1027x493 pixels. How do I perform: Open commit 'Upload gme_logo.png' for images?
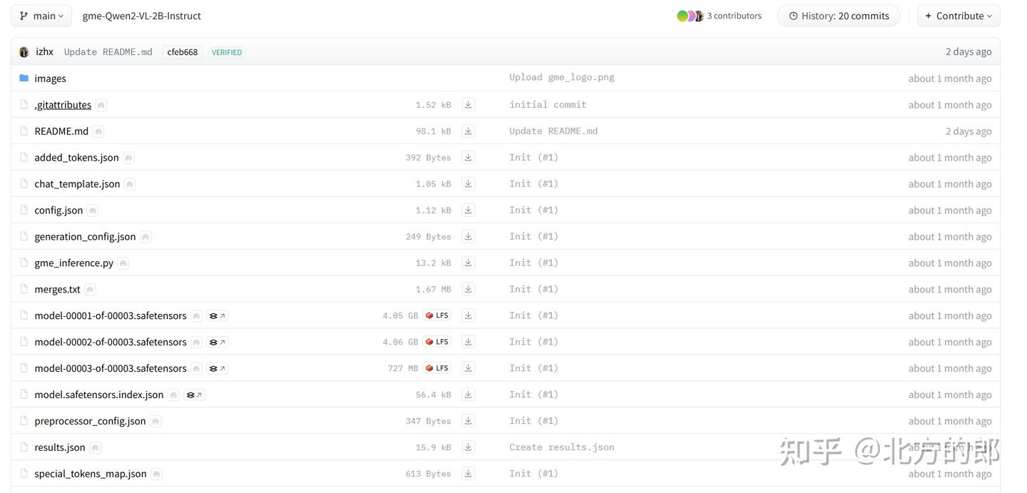click(x=562, y=77)
